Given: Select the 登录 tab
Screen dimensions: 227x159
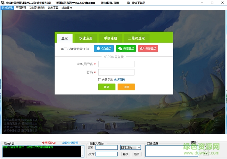Looking at the screenshot, I should [65, 38].
